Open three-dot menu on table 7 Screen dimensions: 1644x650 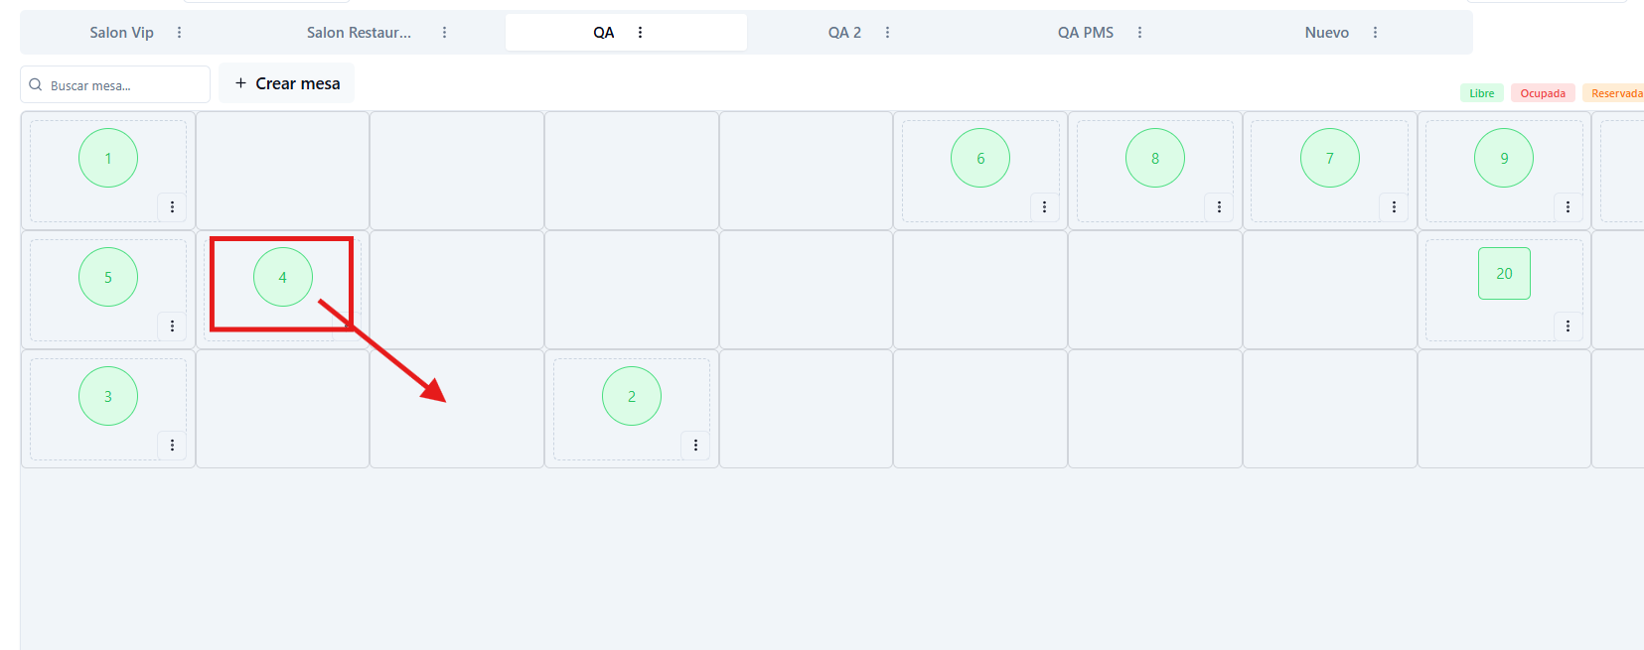point(1394,206)
